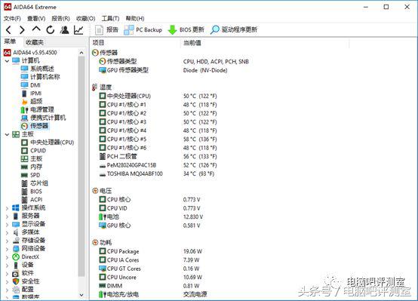
Task: Select the GPU 传感器类型 row
Action: 163,70
